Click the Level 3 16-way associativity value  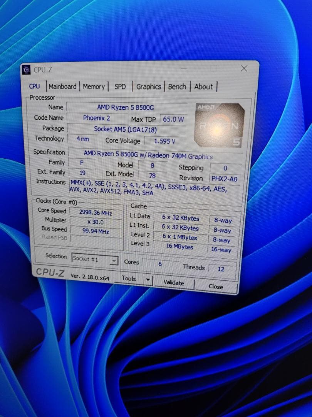(x=221, y=249)
